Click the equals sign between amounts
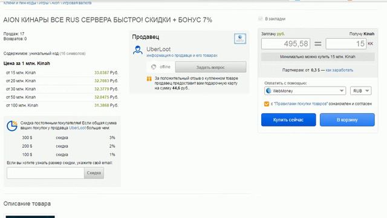 click(318, 44)
